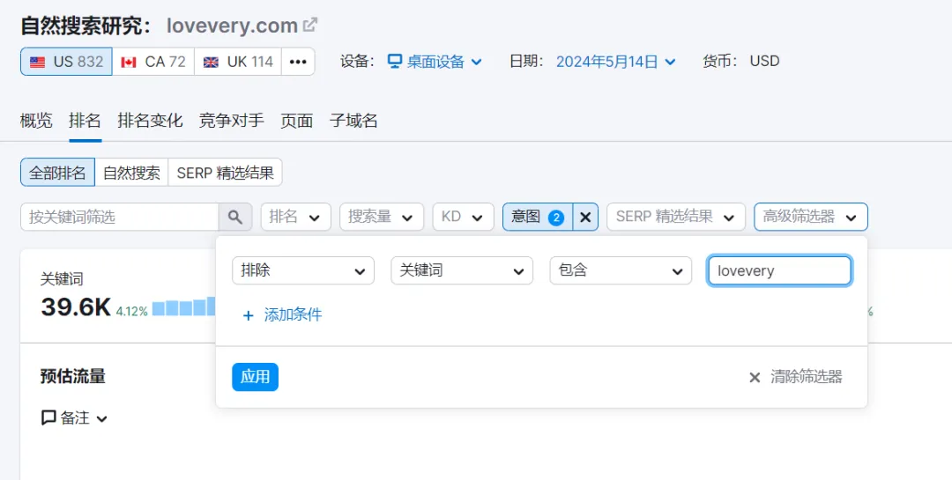The image size is (952, 480).
Task: Select the CA 72 database
Action: (x=153, y=62)
